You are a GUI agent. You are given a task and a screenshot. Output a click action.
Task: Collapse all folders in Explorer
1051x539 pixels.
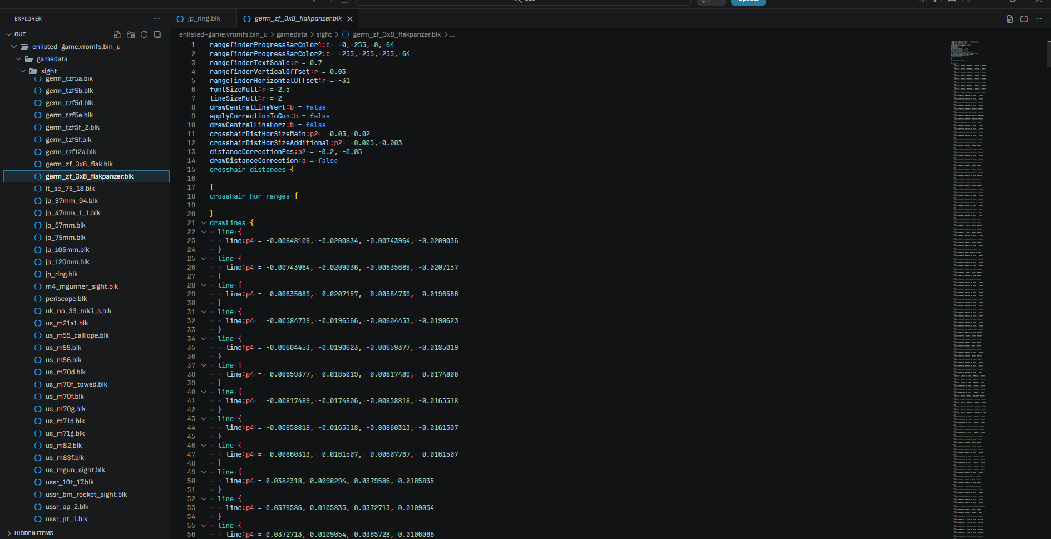(x=157, y=34)
